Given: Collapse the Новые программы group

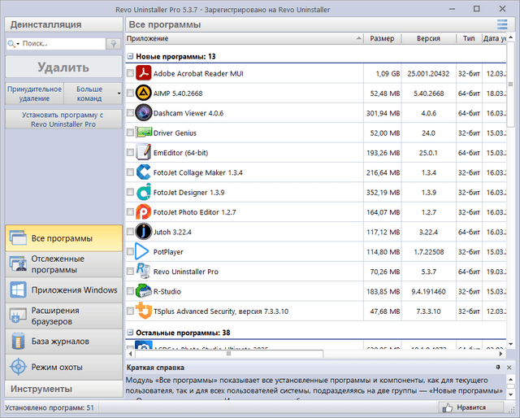Looking at the screenshot, I should [x=131, y=57].
